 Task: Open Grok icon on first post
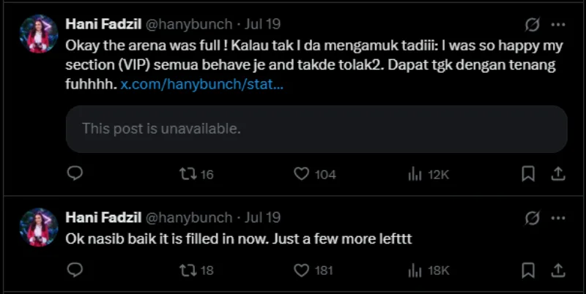click(533, 26)
